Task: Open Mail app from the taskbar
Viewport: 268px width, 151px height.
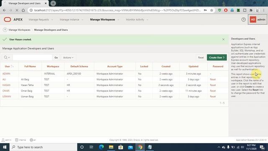Action: click(x=130, y=147)
